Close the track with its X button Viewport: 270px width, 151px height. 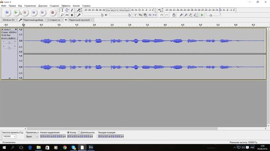pyautogui.click(x=2, y=29)
